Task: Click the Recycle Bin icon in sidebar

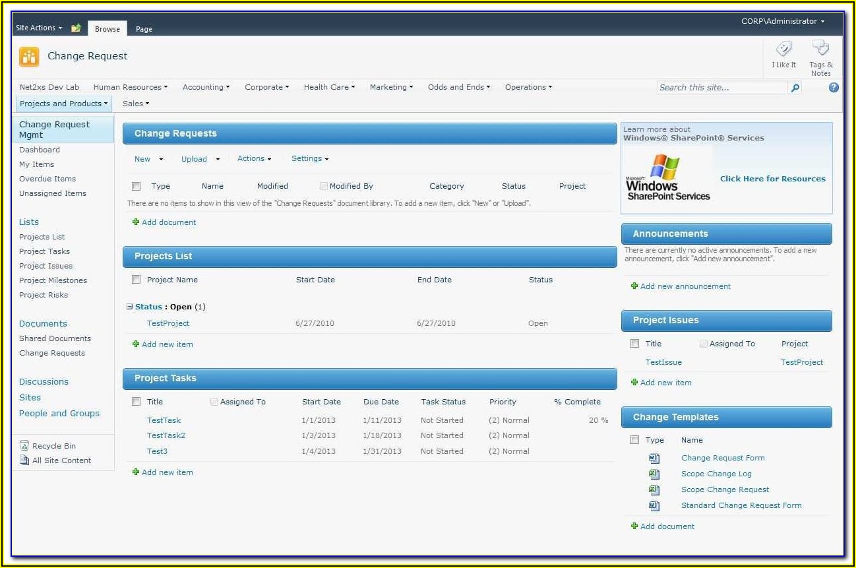Action: pos(24,446)
